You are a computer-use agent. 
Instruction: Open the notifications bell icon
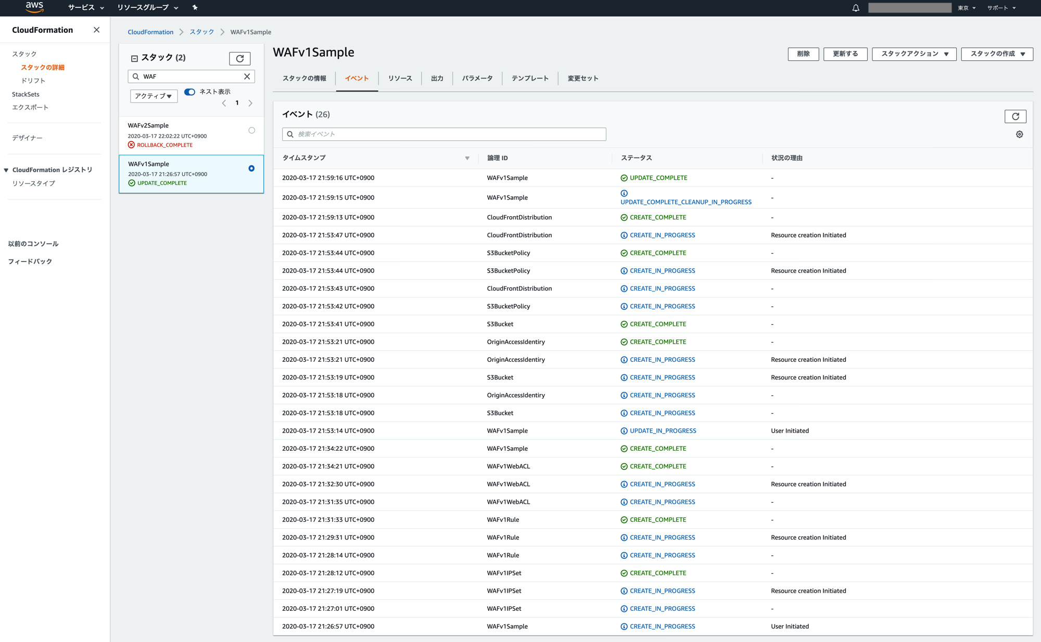856,8
